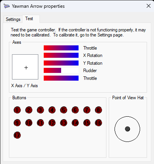The width and height of the screenshot is (154, 164).
Task: Click the Buttons group heading
Action: 19,98
